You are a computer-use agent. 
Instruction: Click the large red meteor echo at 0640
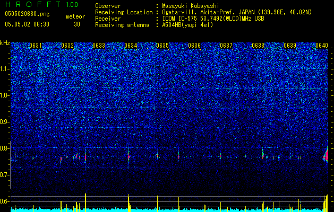click(x=327, y=156)
